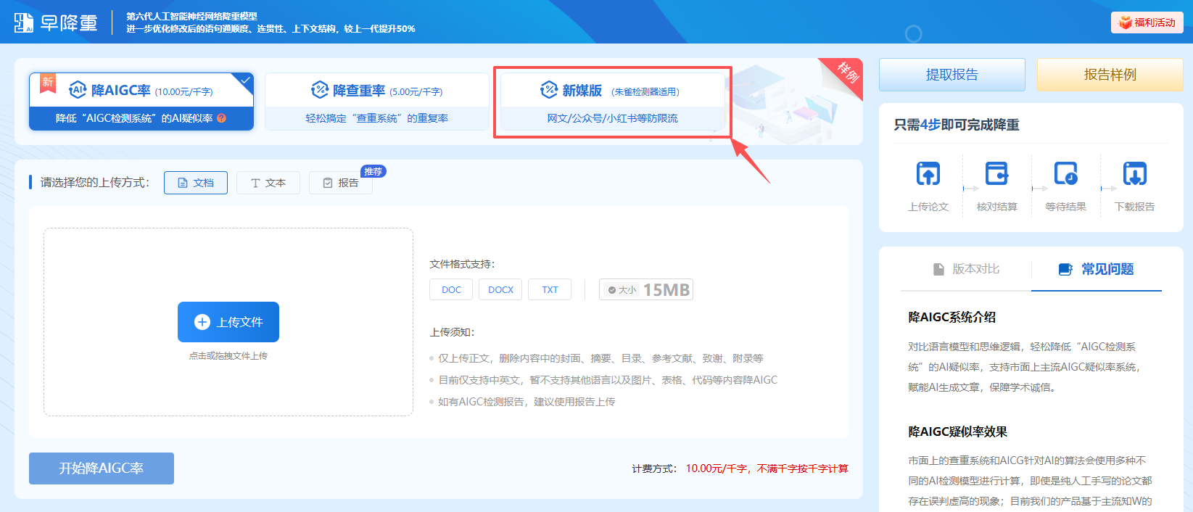Click the 上传论文 step icon
This screenshot has height=512, width=1193.
[928, 174]
